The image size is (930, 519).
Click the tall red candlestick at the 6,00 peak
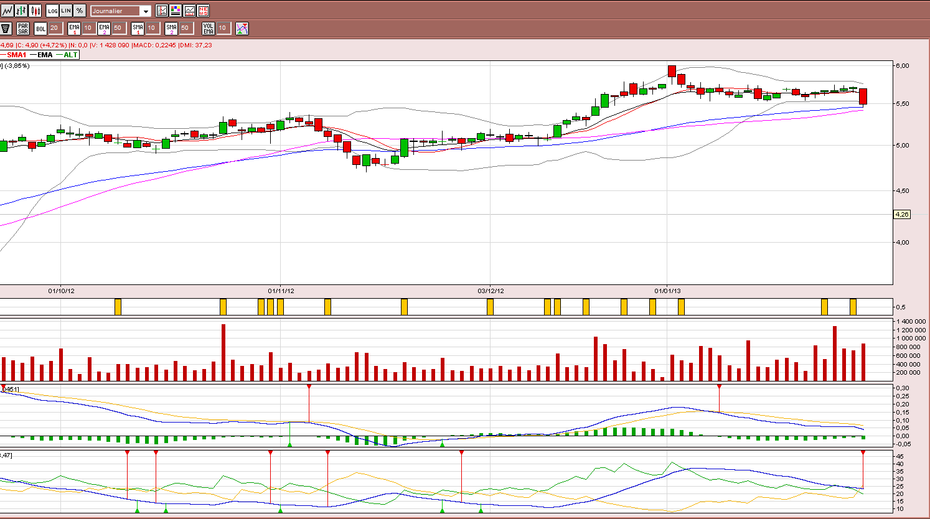click(x=672, y=72)
